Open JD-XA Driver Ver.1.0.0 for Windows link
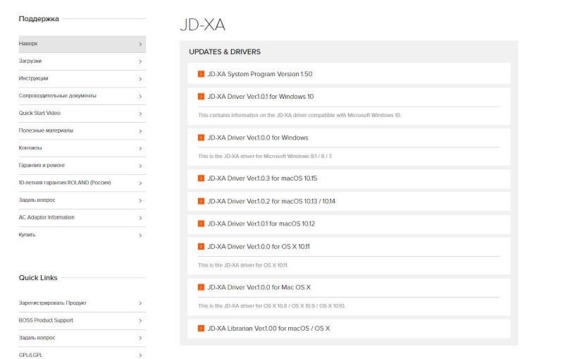This screenshot has width=563, height=359. point(257,138)
